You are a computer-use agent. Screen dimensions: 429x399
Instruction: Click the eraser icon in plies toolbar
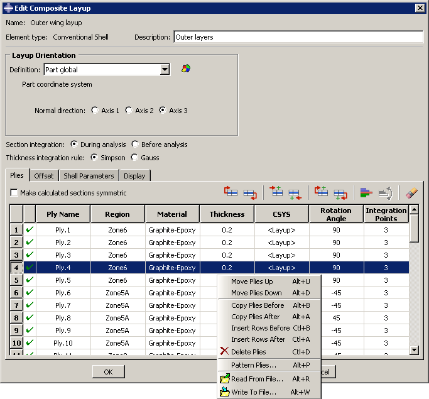tap(411, 193)
